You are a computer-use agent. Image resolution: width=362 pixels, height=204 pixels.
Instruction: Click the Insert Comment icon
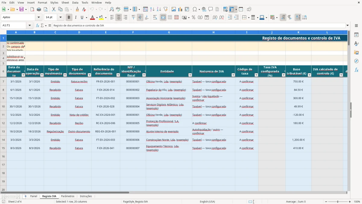(x=211, y=9)
